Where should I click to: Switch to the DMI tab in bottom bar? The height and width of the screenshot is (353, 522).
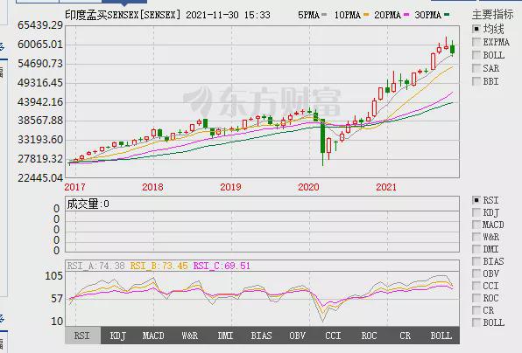click(x=225, y=336)
